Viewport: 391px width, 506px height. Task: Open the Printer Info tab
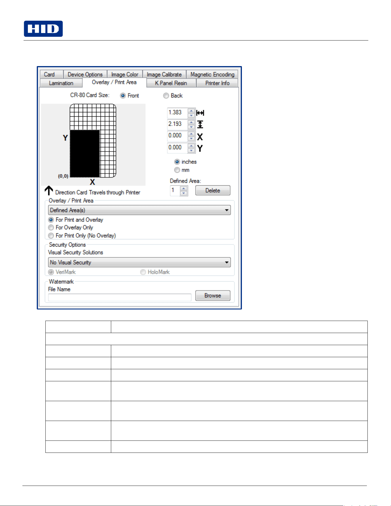click(217, 83)
